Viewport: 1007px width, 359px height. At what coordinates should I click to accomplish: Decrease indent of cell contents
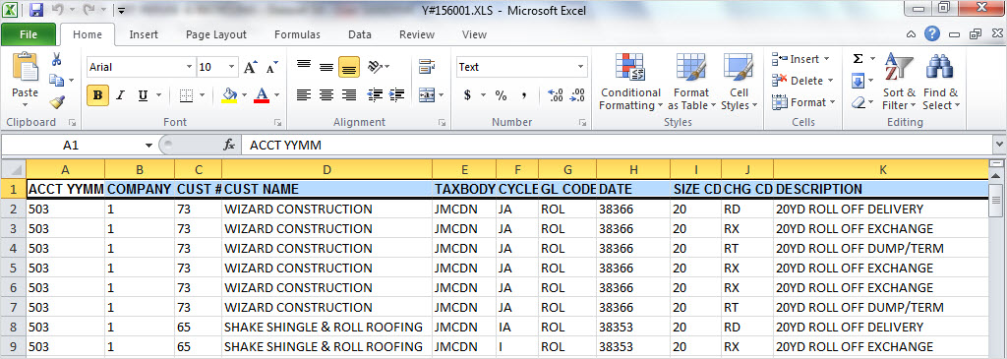(x=375, y=95)
